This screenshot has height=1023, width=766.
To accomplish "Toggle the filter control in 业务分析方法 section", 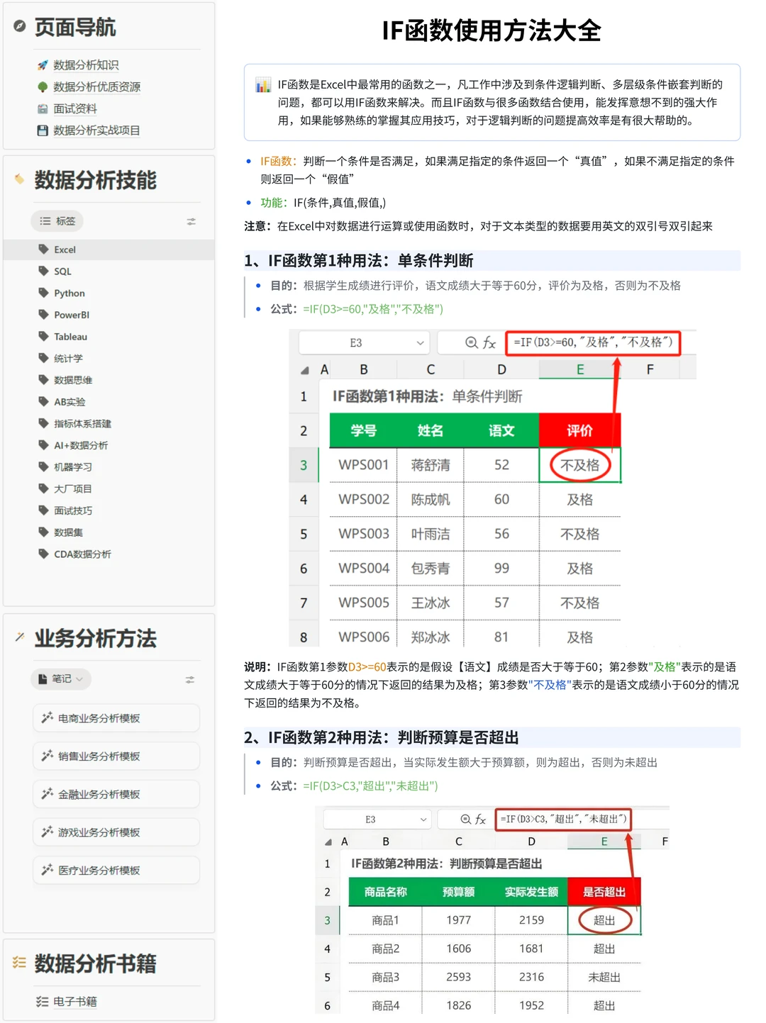I will coord(189,679).
